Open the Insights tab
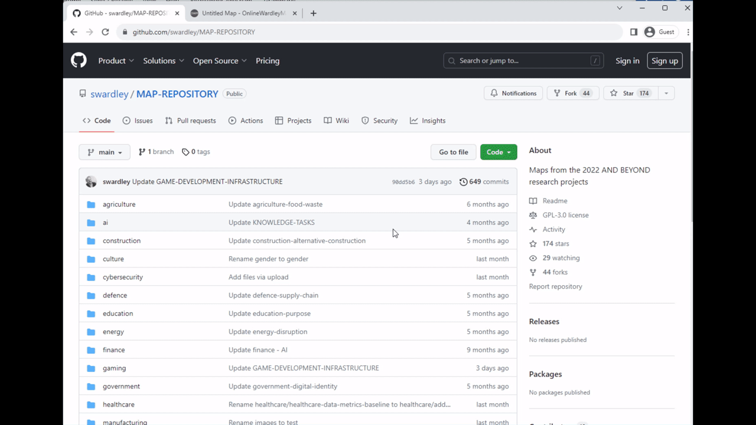This screenshot has height=425, width=756. (428, 120)
